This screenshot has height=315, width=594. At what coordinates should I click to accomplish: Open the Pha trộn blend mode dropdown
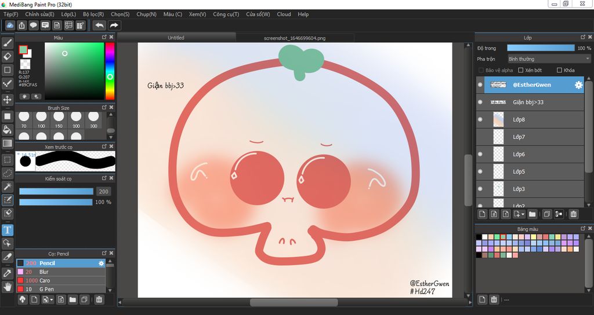549,59
